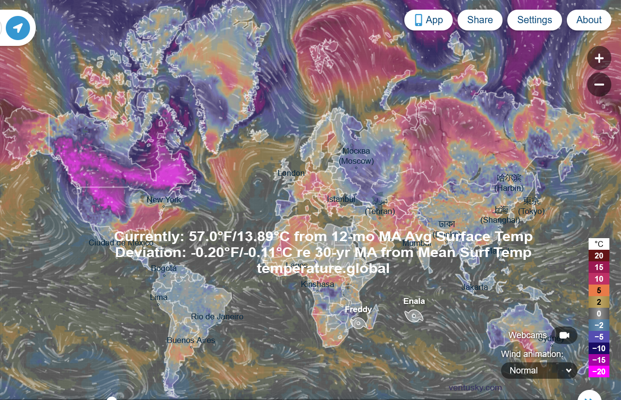Click the Freddy cyclone icon

tap(358, 323)
